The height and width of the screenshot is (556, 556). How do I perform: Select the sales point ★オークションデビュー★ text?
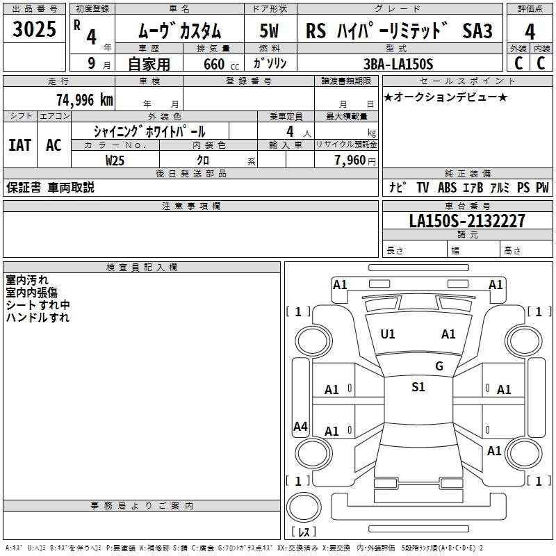pos(445,97)
